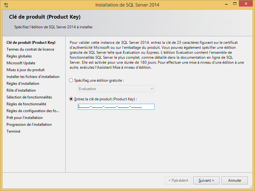Image resolution: width=255 pixels, height=191 pixels.
Task: Click the Précédent button
Action: coord(178,180)
